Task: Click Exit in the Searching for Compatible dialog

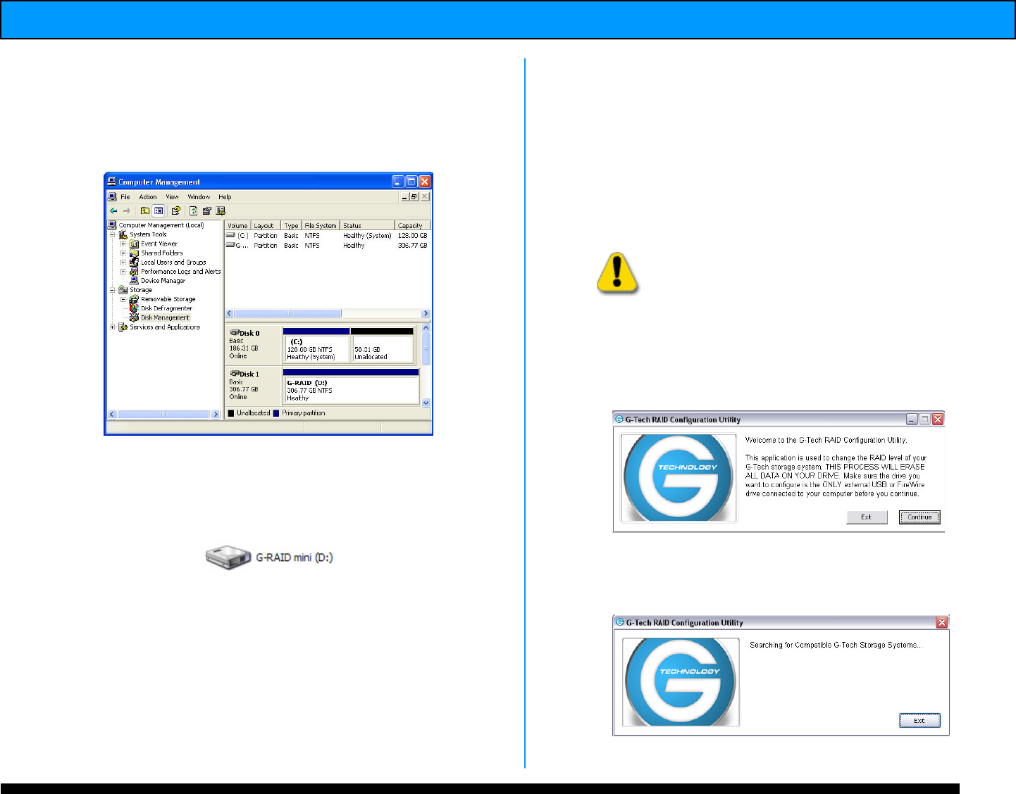Action: pos(919,720)
